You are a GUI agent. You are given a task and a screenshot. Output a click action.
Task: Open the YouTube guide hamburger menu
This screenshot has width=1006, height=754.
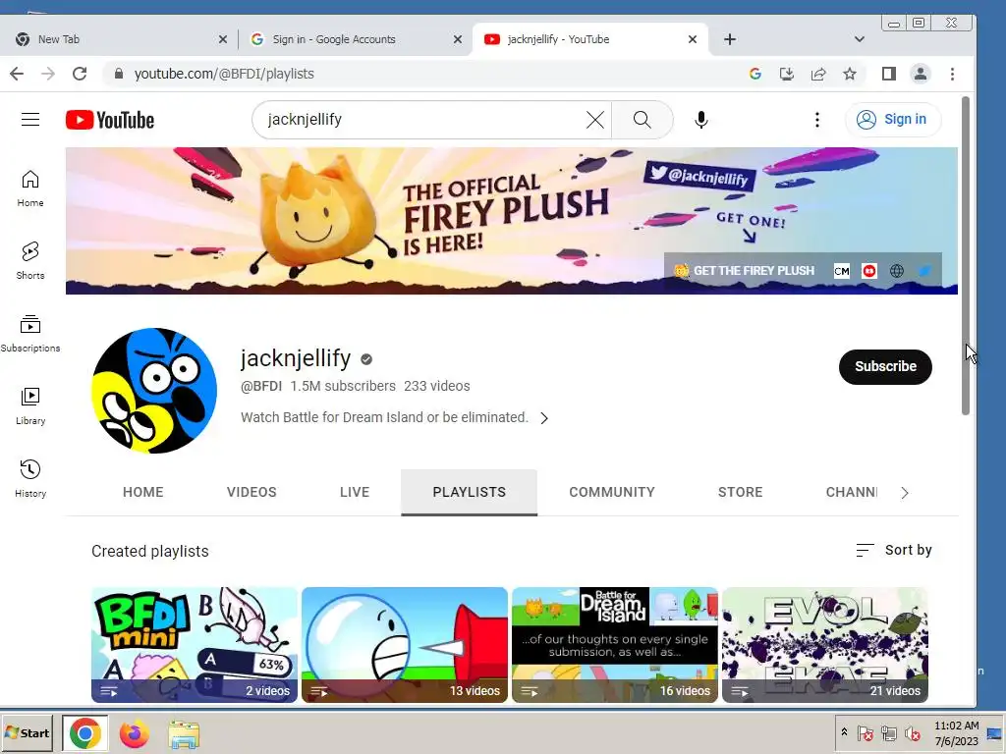point(30,120)
